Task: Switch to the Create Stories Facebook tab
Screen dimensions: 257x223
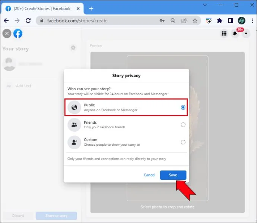Action: tap(42, 9)
